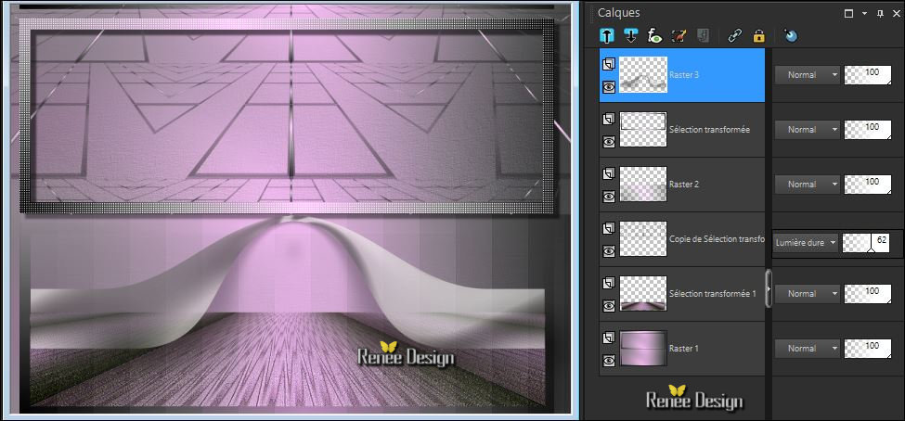Click the Raster 2 layer thumbnail
Viewport: 905px width, 421px height.
(643, 185)
